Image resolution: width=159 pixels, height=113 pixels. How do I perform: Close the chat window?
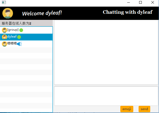(153, 2)
